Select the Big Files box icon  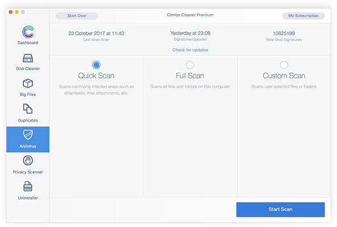coord(28,83)
